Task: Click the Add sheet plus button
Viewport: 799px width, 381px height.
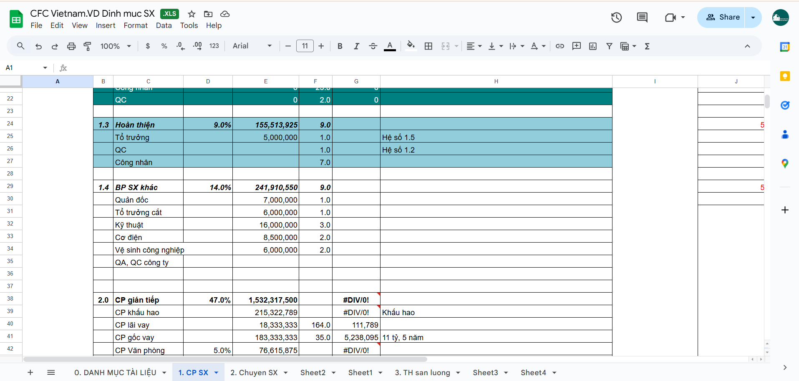Action: (30, 372)
